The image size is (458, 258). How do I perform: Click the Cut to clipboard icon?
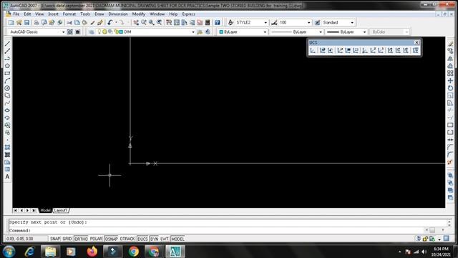click(x=69, y=22)
